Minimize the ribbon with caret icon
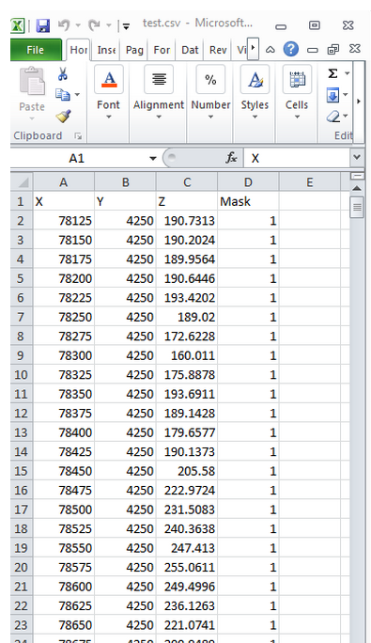 point(271,50)
